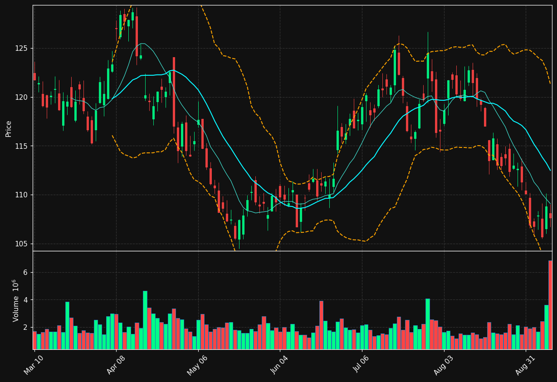Click the 125 price axis label
This screenshot has height=382, width=557.
point(21,49)
